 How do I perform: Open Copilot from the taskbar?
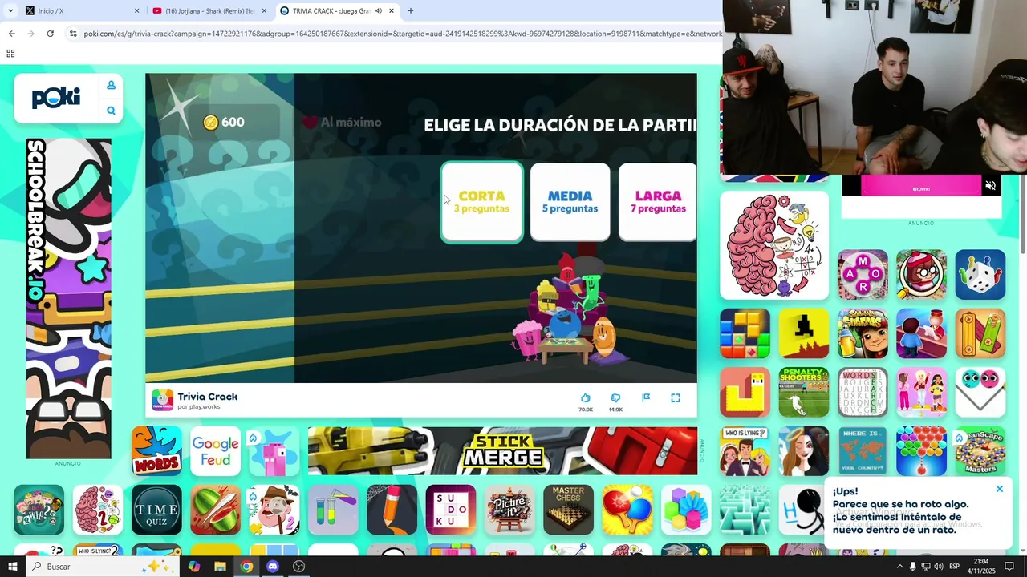tap(194, 567)
